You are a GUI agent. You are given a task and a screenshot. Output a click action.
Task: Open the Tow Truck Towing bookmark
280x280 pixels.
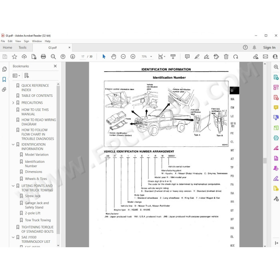[x=38, y=220]
